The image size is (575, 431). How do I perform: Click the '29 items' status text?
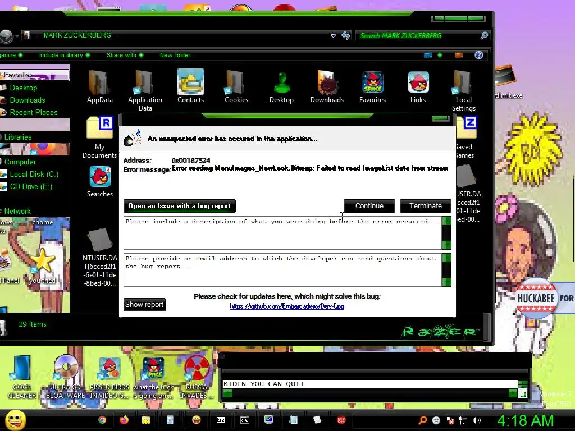(33, 324)
